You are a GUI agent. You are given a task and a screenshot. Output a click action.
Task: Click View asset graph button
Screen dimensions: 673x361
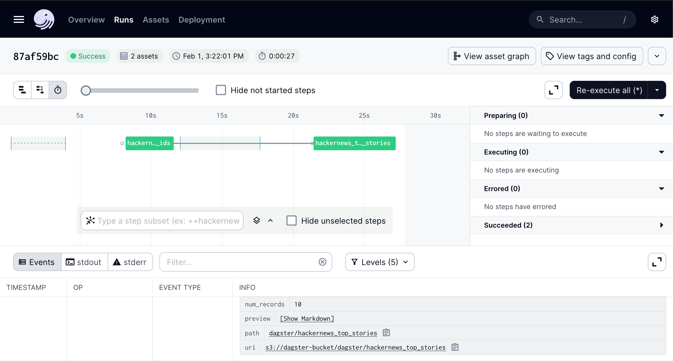click(x=492, y=56)
